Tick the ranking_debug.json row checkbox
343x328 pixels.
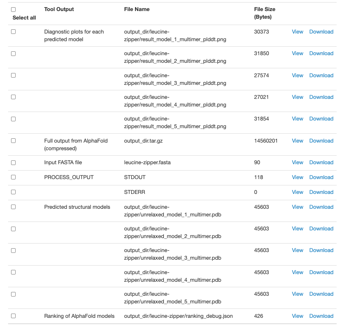coord(13,316)
